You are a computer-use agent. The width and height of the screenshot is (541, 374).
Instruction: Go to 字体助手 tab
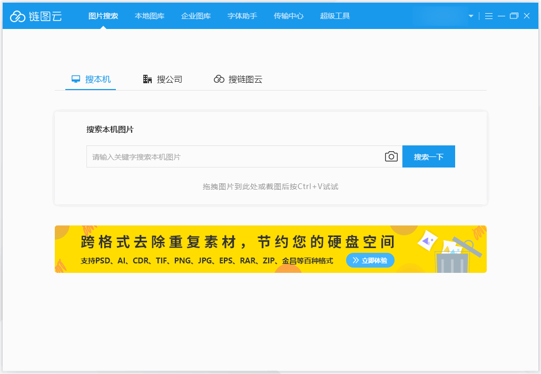(x=242, y=16)
